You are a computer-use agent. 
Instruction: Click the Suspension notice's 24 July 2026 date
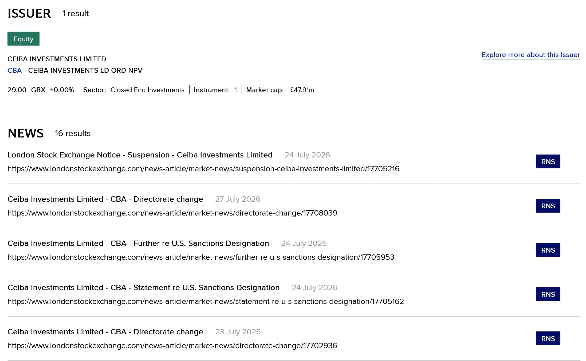307,155
